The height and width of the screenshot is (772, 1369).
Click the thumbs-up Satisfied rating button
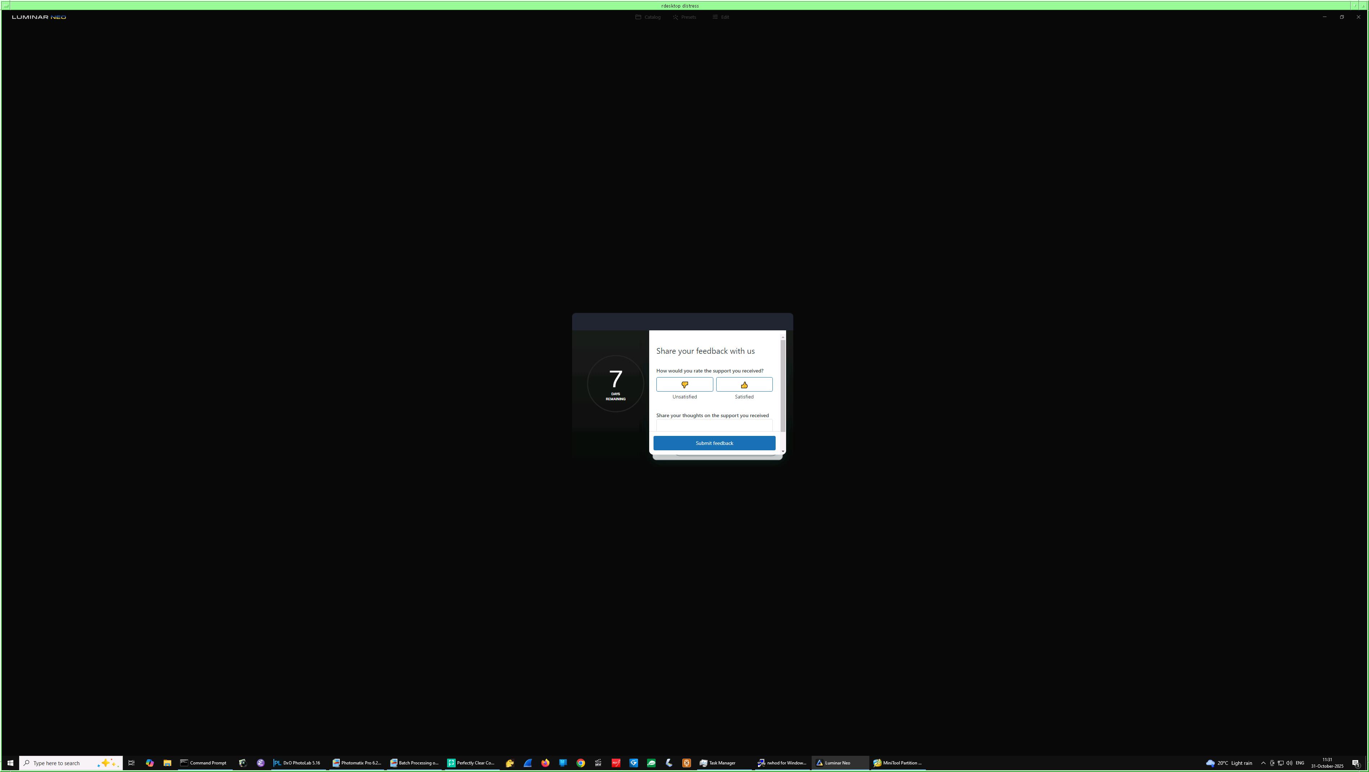744,384
